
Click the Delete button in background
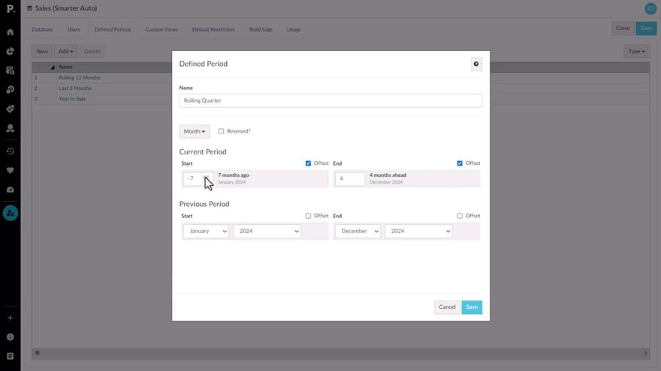coord(92,51)
